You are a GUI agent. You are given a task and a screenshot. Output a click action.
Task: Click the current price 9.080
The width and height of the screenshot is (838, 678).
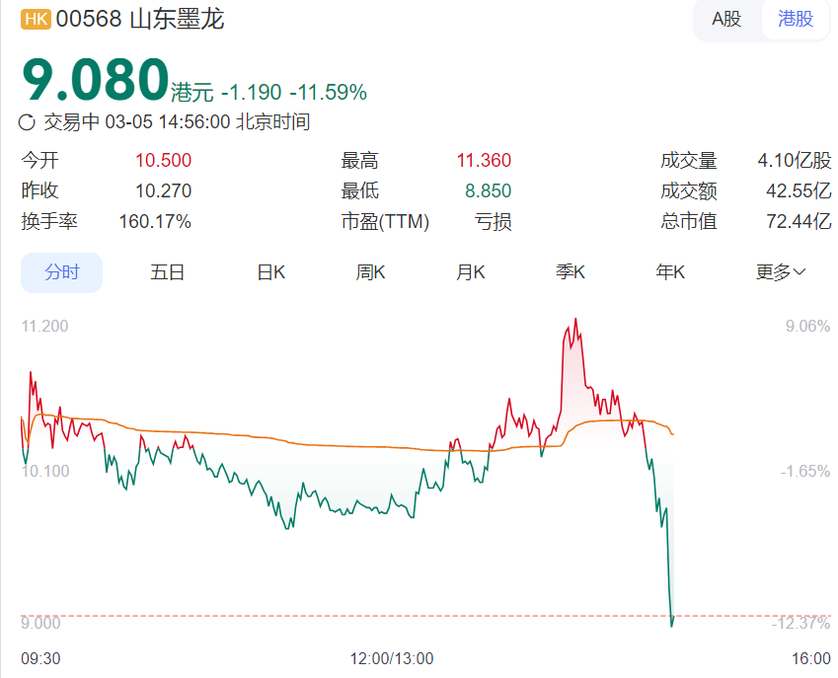tap(95, 81)
